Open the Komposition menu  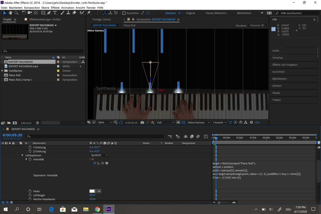point(32,7)
